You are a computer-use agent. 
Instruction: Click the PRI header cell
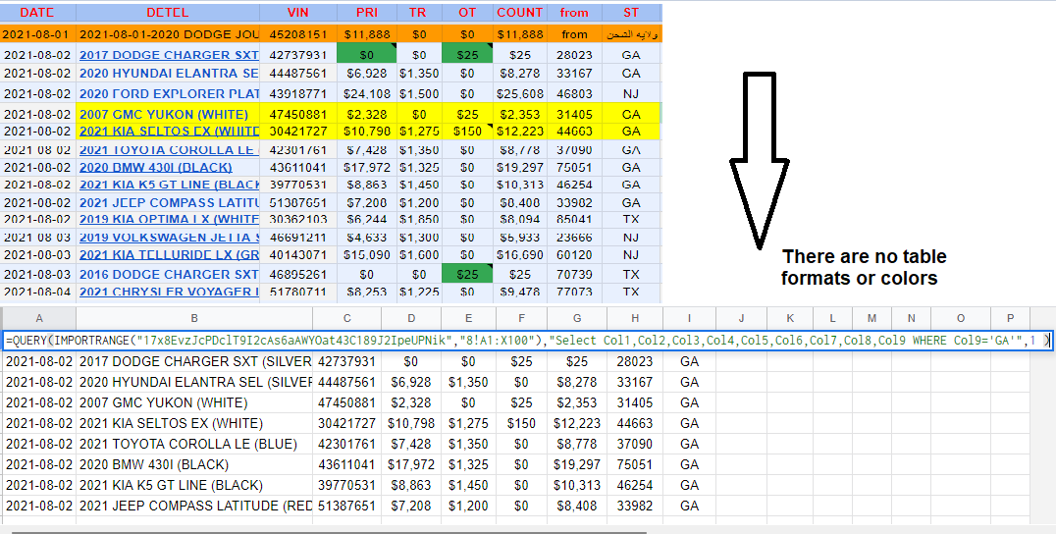click(x=366, y=13)
